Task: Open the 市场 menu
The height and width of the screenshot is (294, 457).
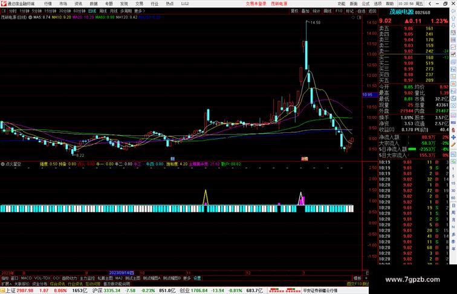Action: 63,4
